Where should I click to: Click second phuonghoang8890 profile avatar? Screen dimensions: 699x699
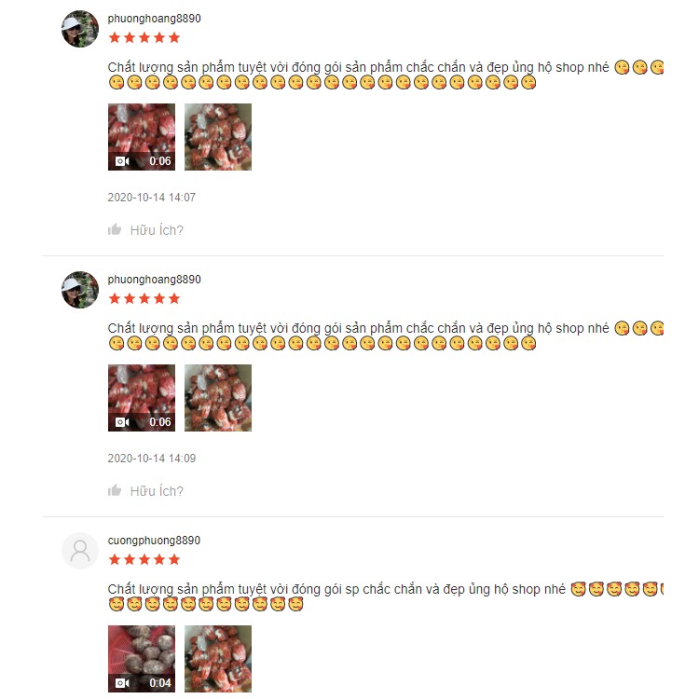80,290
